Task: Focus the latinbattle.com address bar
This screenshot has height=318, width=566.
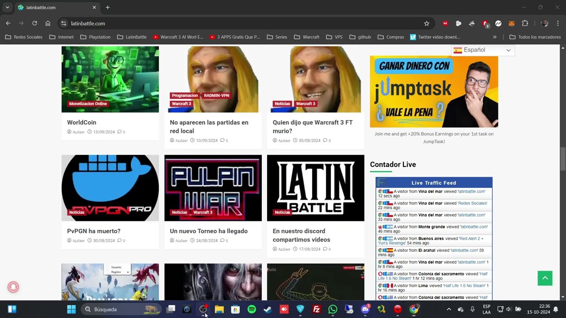Action: pyautogui.click(x=243, y=23)
